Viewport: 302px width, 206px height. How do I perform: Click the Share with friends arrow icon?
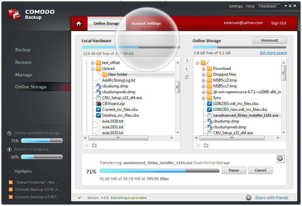coord(249,198)
